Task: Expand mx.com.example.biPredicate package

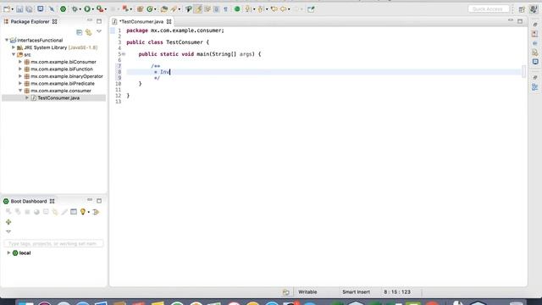Action: pyautogui.click(x=20, y=83)
